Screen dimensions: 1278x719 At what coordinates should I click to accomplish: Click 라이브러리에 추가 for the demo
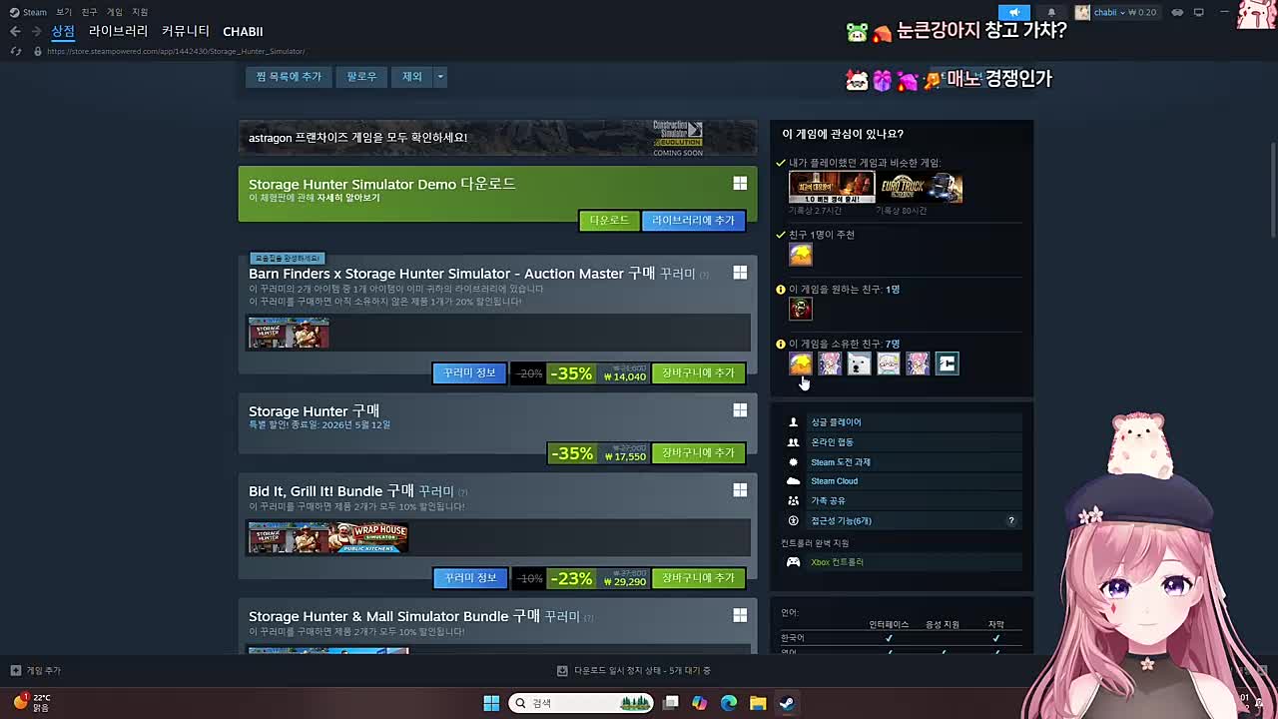click(x=693, y=221)
